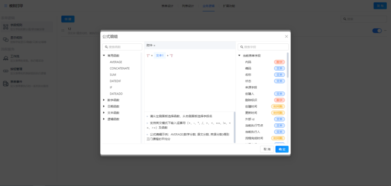
Task: Click the 字段规则 icon in sidebar
Action: (6, 27)
